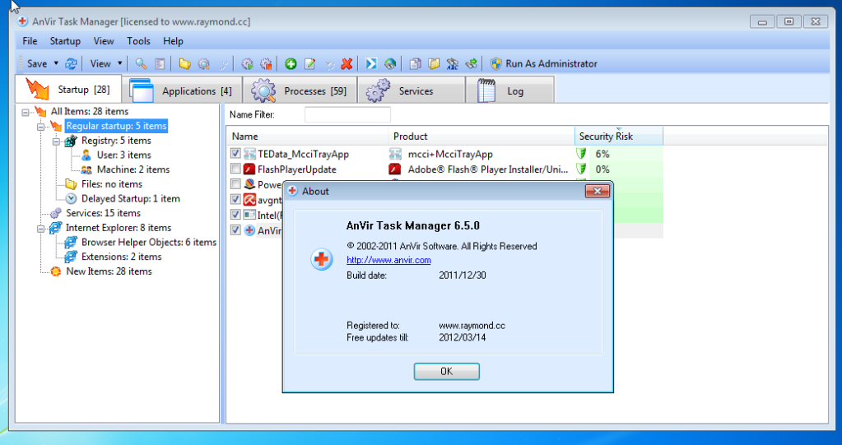Click the Name Filter input field
The width and height of the screenshot is (842, 445).
click(347, 114)
